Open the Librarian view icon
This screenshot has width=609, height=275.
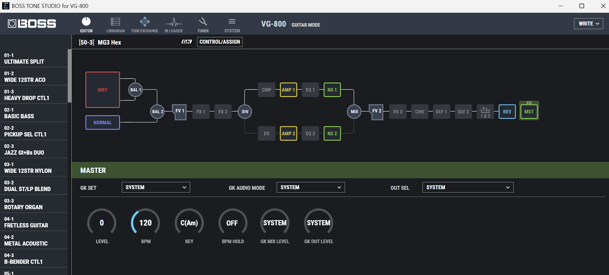115,25
